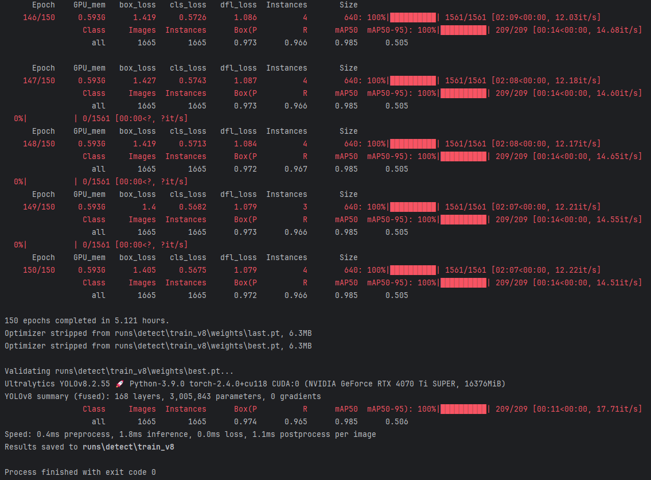Select the '149/150' epoch counter
Viewport: 651px width, 480px height.
pos(38,207)
